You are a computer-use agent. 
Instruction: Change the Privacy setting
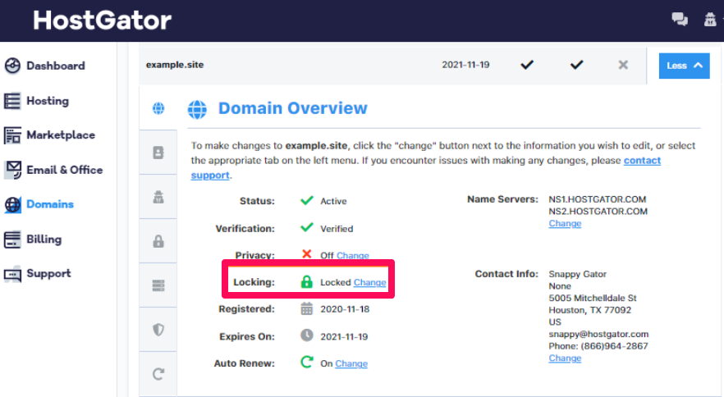[353, 255]
